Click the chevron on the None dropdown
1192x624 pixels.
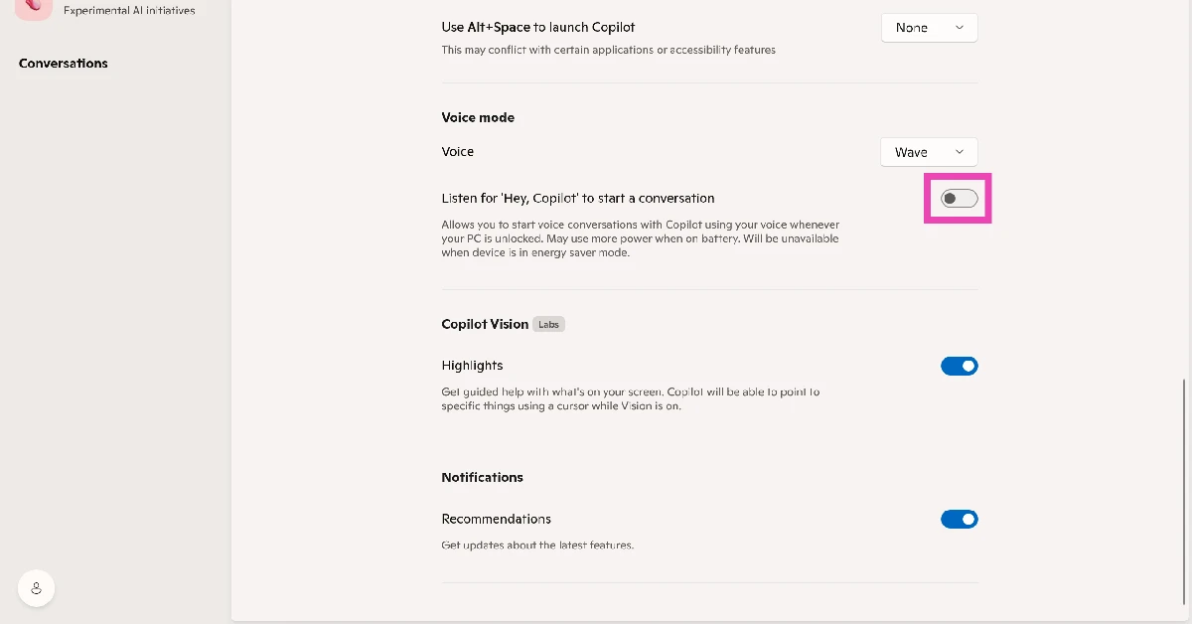(x=960, y=28)
